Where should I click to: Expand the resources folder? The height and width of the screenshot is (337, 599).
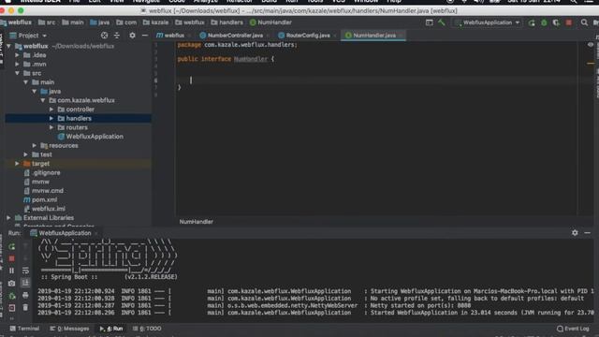pos(35,146)
